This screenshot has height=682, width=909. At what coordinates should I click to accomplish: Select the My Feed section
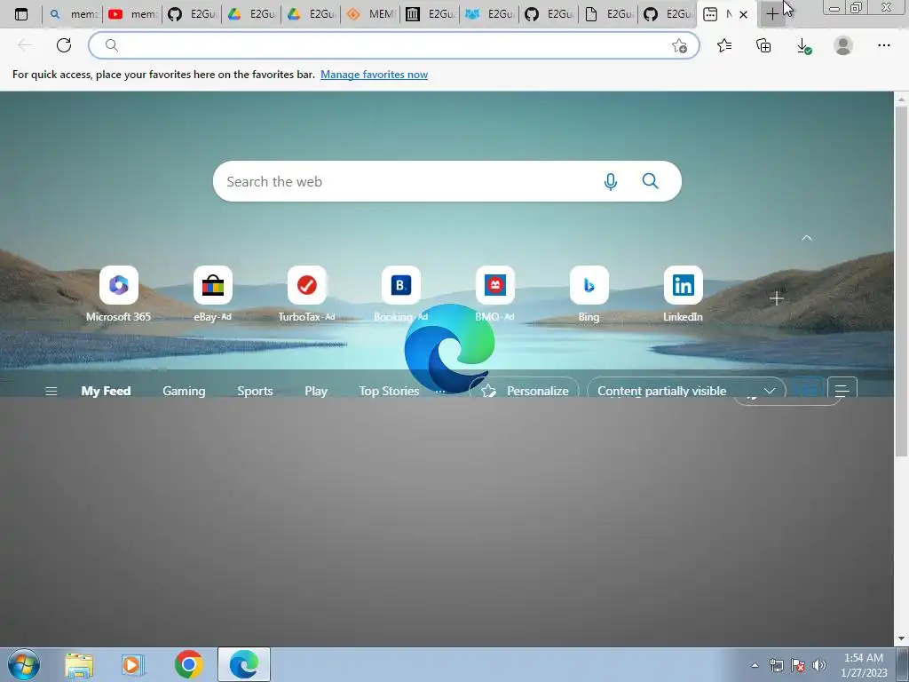pos(106,391)
